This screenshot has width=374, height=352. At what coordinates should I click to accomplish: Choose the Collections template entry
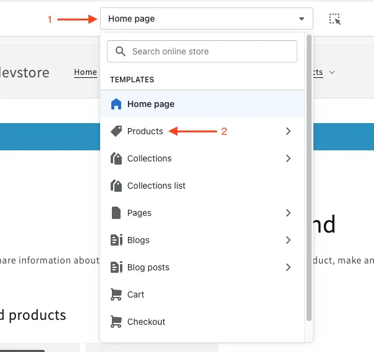(x=202, y=158)
